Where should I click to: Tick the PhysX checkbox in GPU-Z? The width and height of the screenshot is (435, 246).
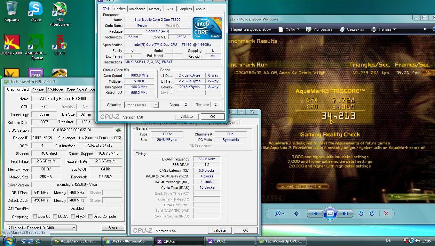[x=73, y=217]
